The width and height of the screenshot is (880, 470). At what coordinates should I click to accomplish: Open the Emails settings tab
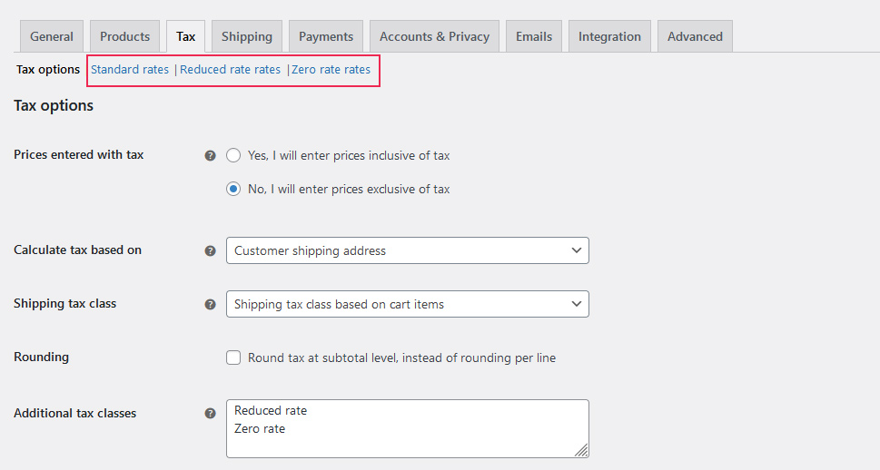coord(534,36)
